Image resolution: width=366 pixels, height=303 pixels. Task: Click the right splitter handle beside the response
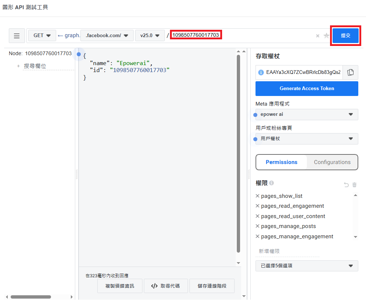tap(249, 174)
